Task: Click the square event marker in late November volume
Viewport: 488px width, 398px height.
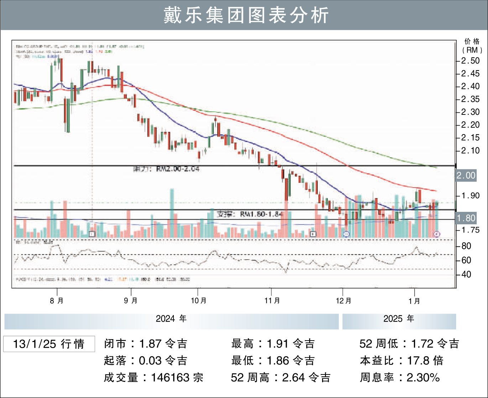Action: click(313, 234)
